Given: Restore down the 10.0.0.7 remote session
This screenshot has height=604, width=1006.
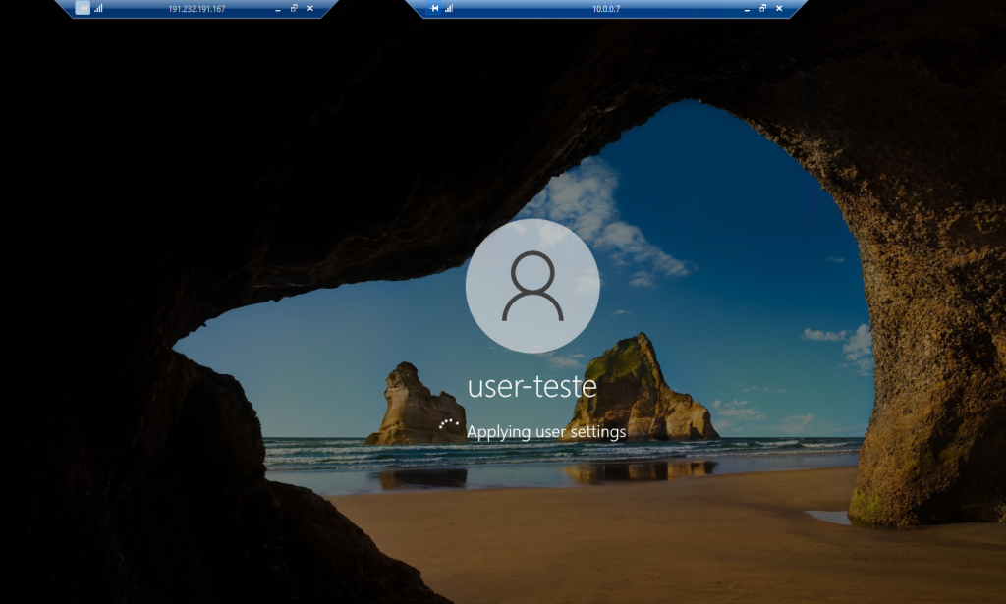Looking at the screenshot, I should click(x=762, y=8).
